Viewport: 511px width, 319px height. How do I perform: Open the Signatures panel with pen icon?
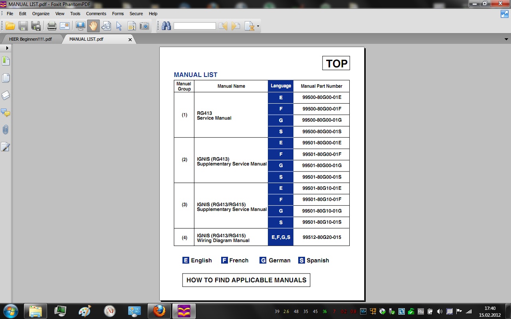point(6,147)
